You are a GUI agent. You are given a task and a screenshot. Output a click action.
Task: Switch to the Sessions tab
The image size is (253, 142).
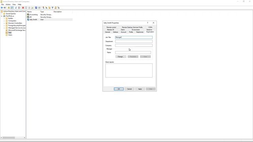[x=149, y=30]
